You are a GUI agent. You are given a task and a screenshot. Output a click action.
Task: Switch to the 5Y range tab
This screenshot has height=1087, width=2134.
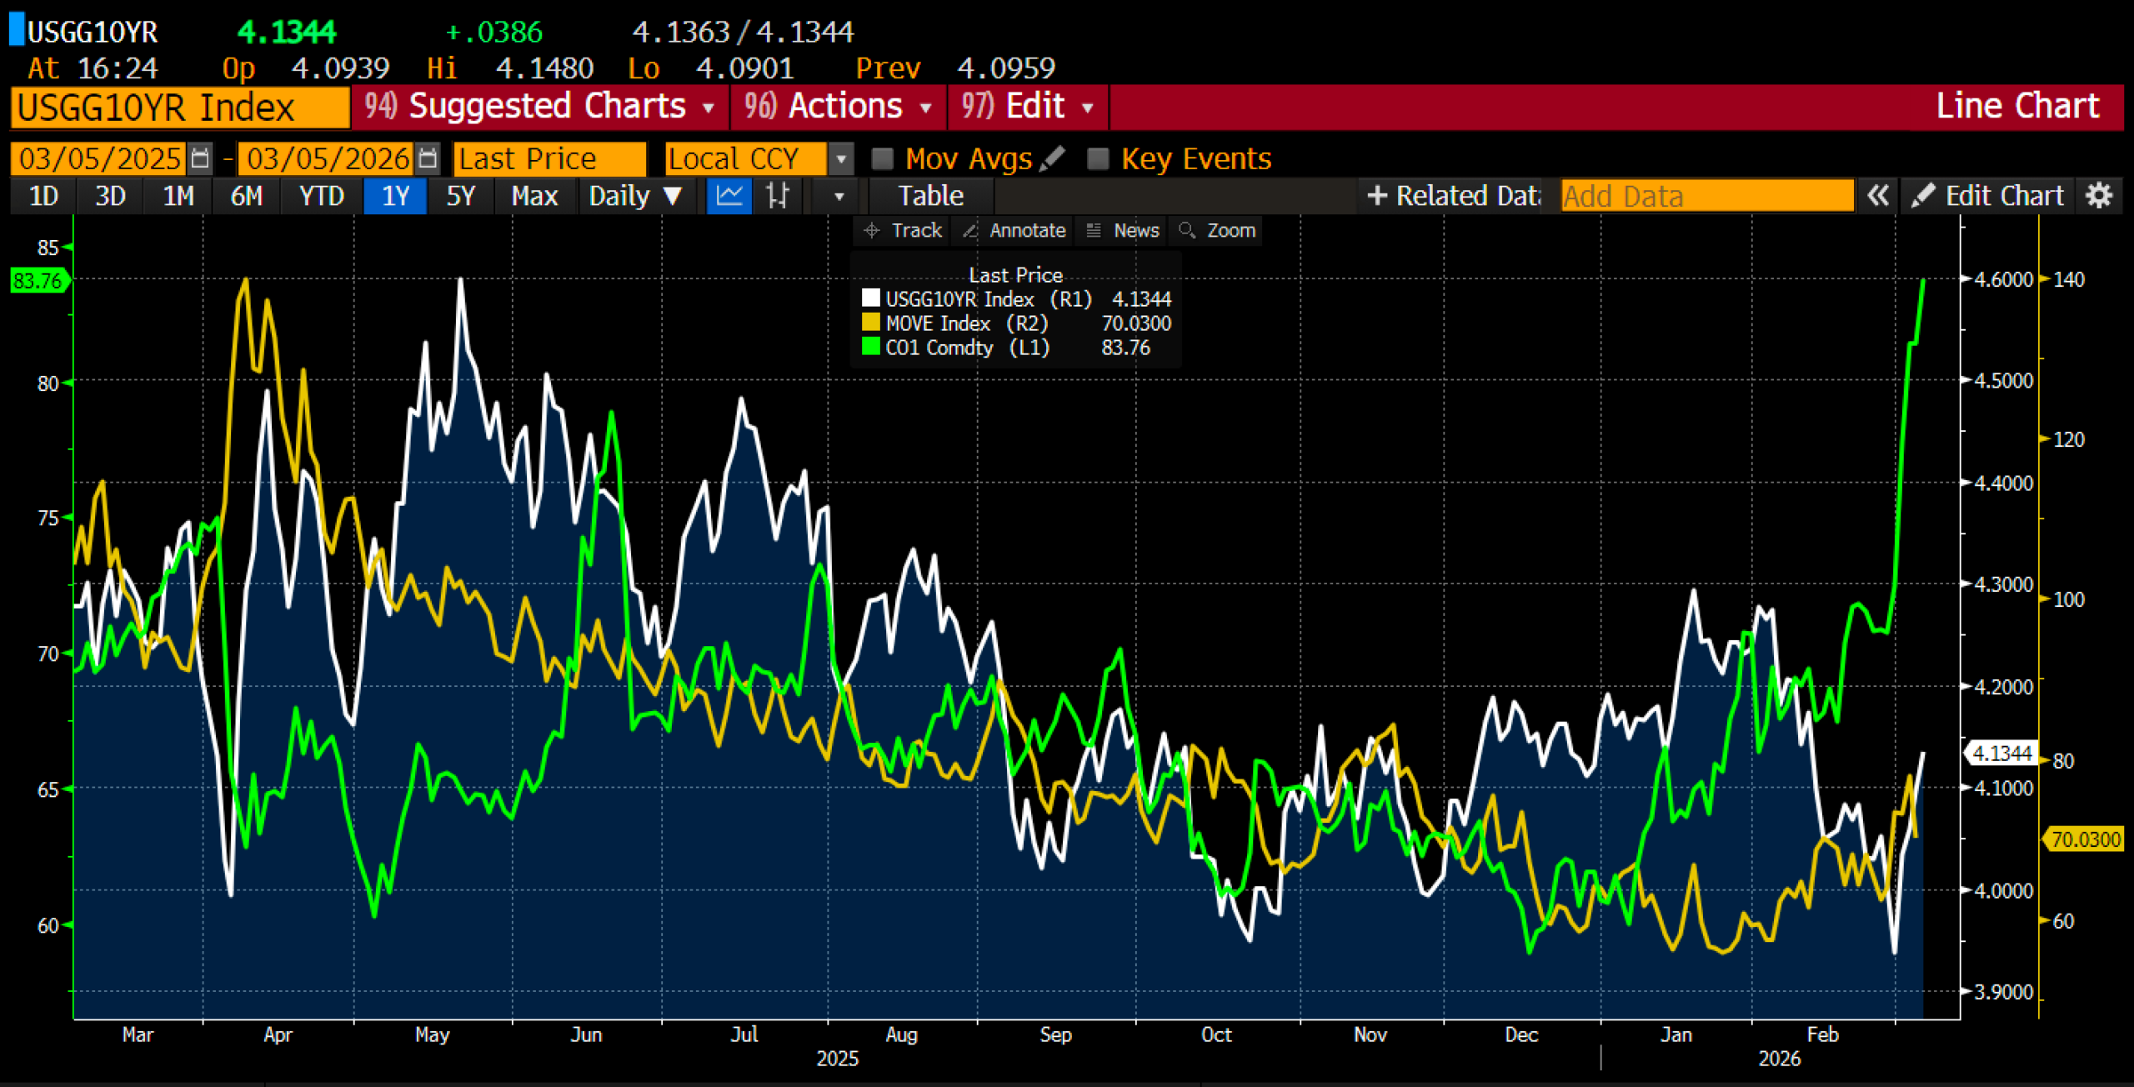460,196
